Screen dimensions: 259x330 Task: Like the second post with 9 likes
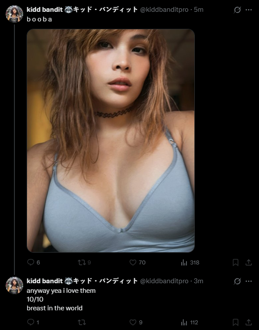(x=133, y=322)
